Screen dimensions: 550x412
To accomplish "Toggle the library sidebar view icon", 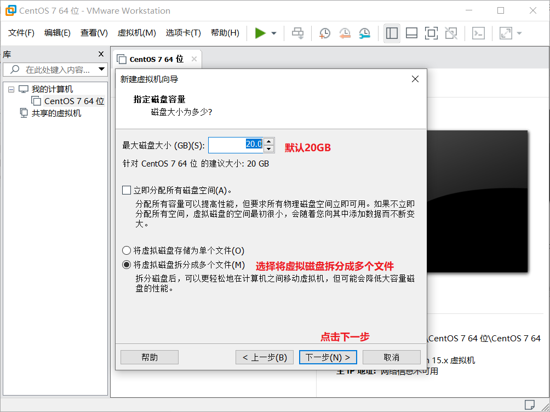I will click(x=392, y=33).
